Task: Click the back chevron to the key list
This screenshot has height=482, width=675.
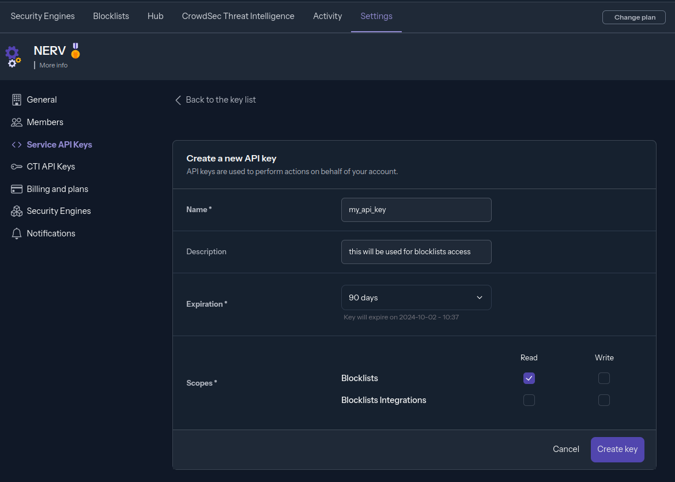Action: [x=178, y=100]
